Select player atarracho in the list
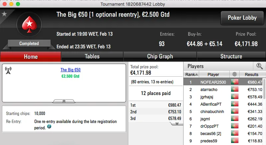Screen dimensions: 266x145 pyautogui.click(x=209, y=89)
